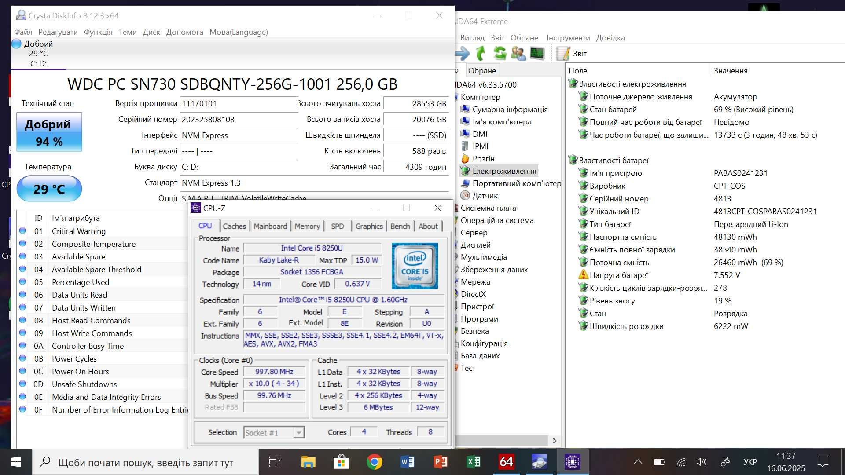The image size is (845, 475).
Task: Click the AIDA64 green up arrow icon
Action: pyautogui.click(x=481, y=54)
